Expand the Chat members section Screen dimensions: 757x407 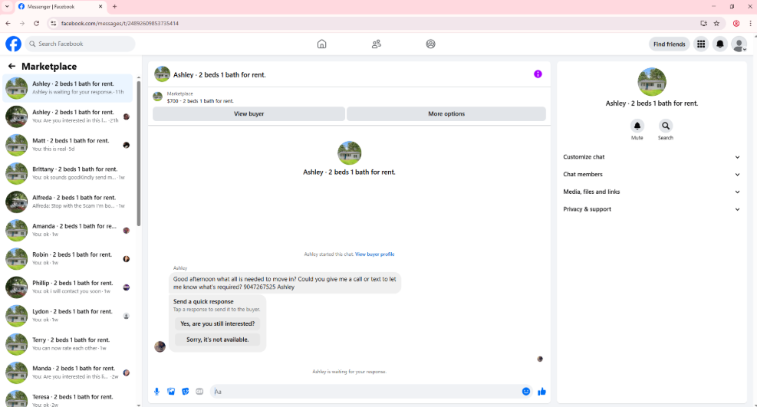tap(651, 174)
